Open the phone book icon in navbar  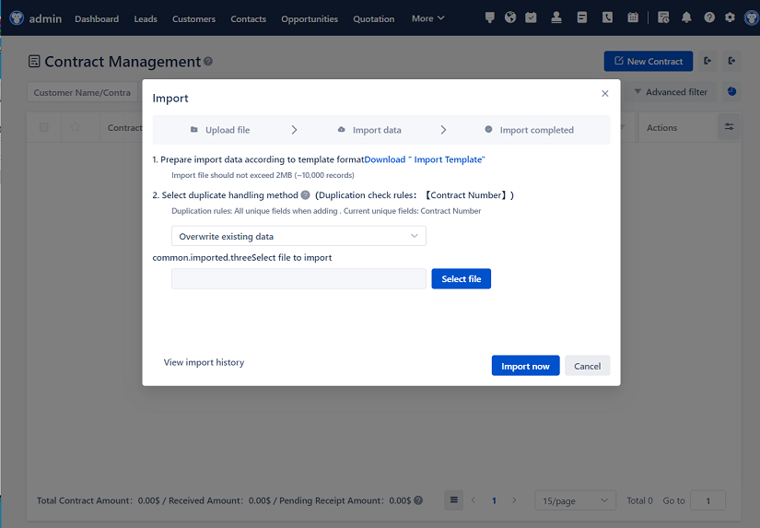[607, 18]
